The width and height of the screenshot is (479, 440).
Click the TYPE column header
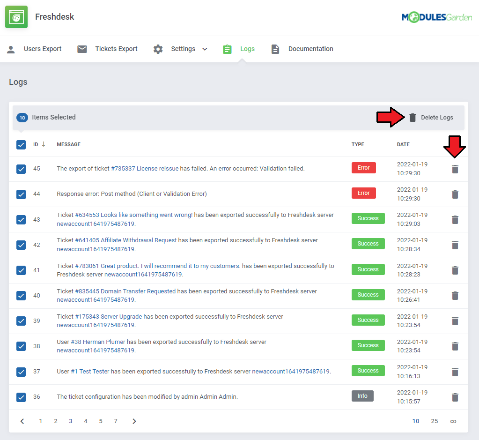(358, 144)
